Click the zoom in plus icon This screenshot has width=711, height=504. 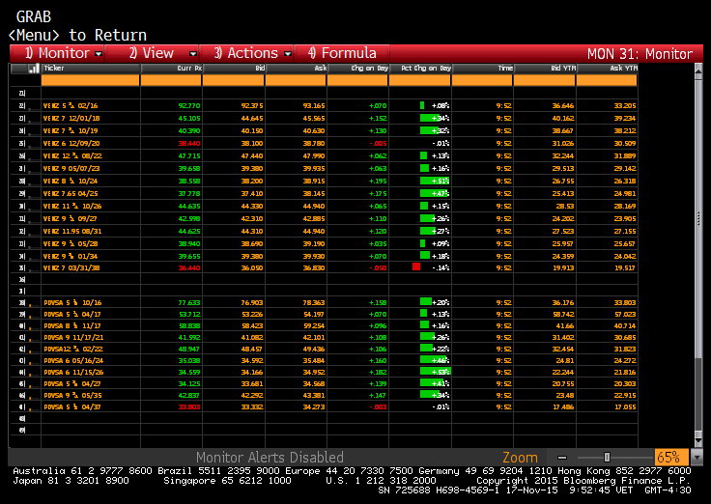coord(644,457)
